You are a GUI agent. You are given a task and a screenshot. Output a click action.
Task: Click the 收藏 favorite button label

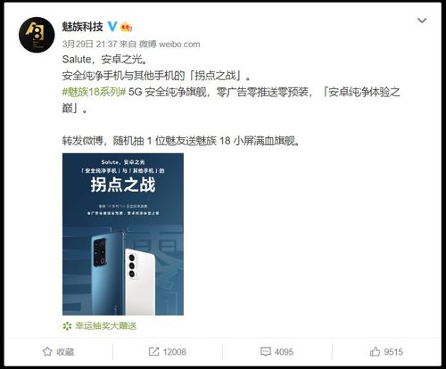coord(65,352)
